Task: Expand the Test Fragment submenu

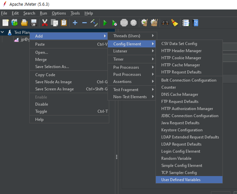Action: [132, 90]
